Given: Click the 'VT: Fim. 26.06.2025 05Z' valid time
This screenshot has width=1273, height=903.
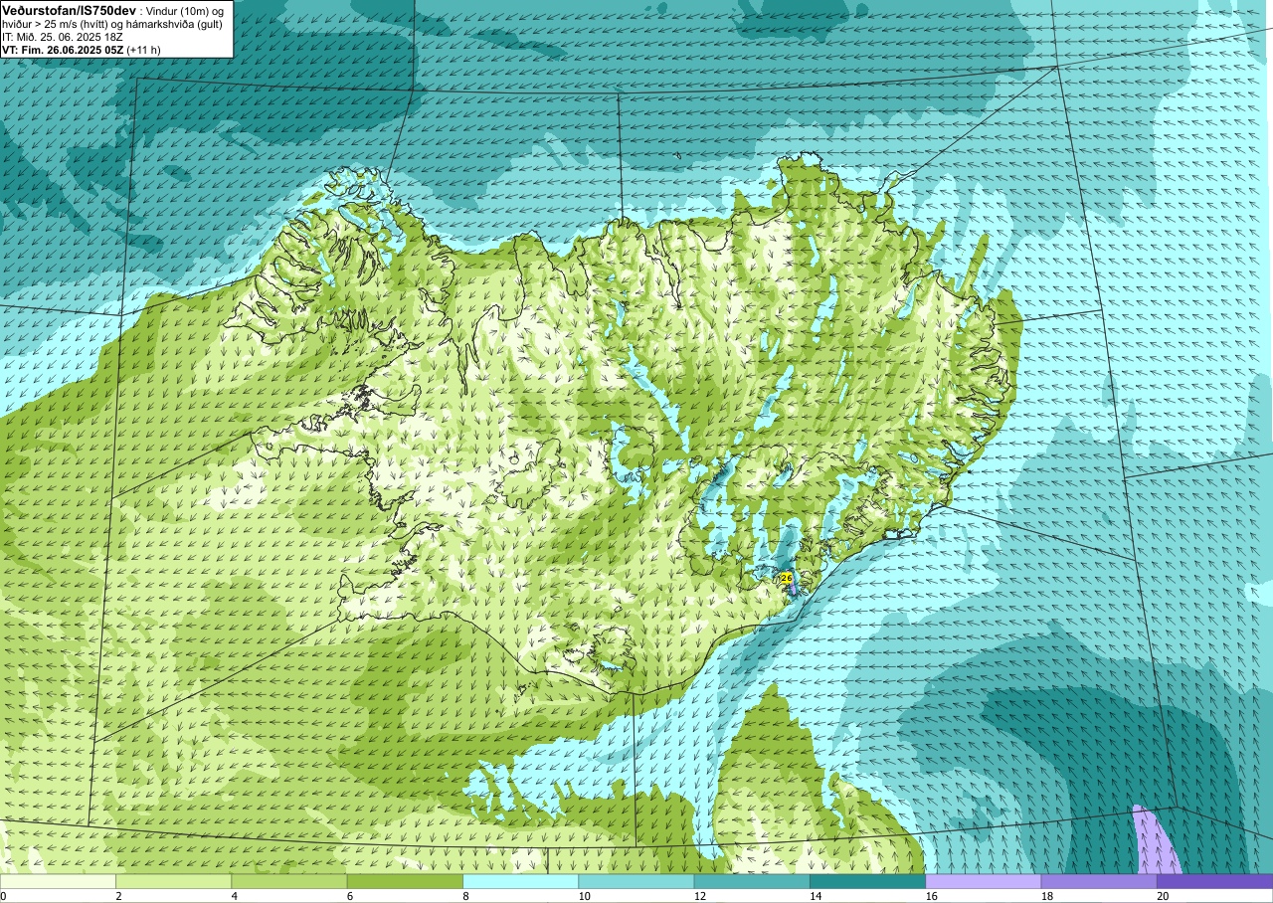Looking at the screenshot, I should pos(63,49).
